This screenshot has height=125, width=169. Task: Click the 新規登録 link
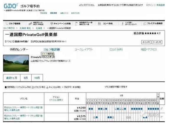pyautogui.click(x=160, y=5)
